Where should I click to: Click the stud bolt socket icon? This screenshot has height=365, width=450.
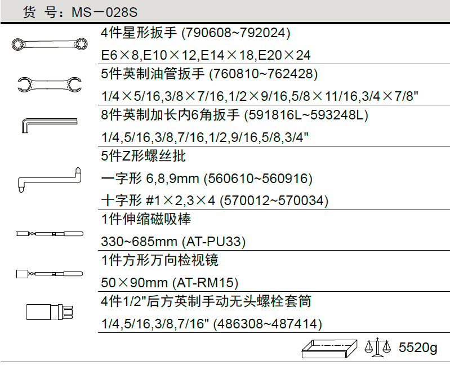[x=49, y=311]
